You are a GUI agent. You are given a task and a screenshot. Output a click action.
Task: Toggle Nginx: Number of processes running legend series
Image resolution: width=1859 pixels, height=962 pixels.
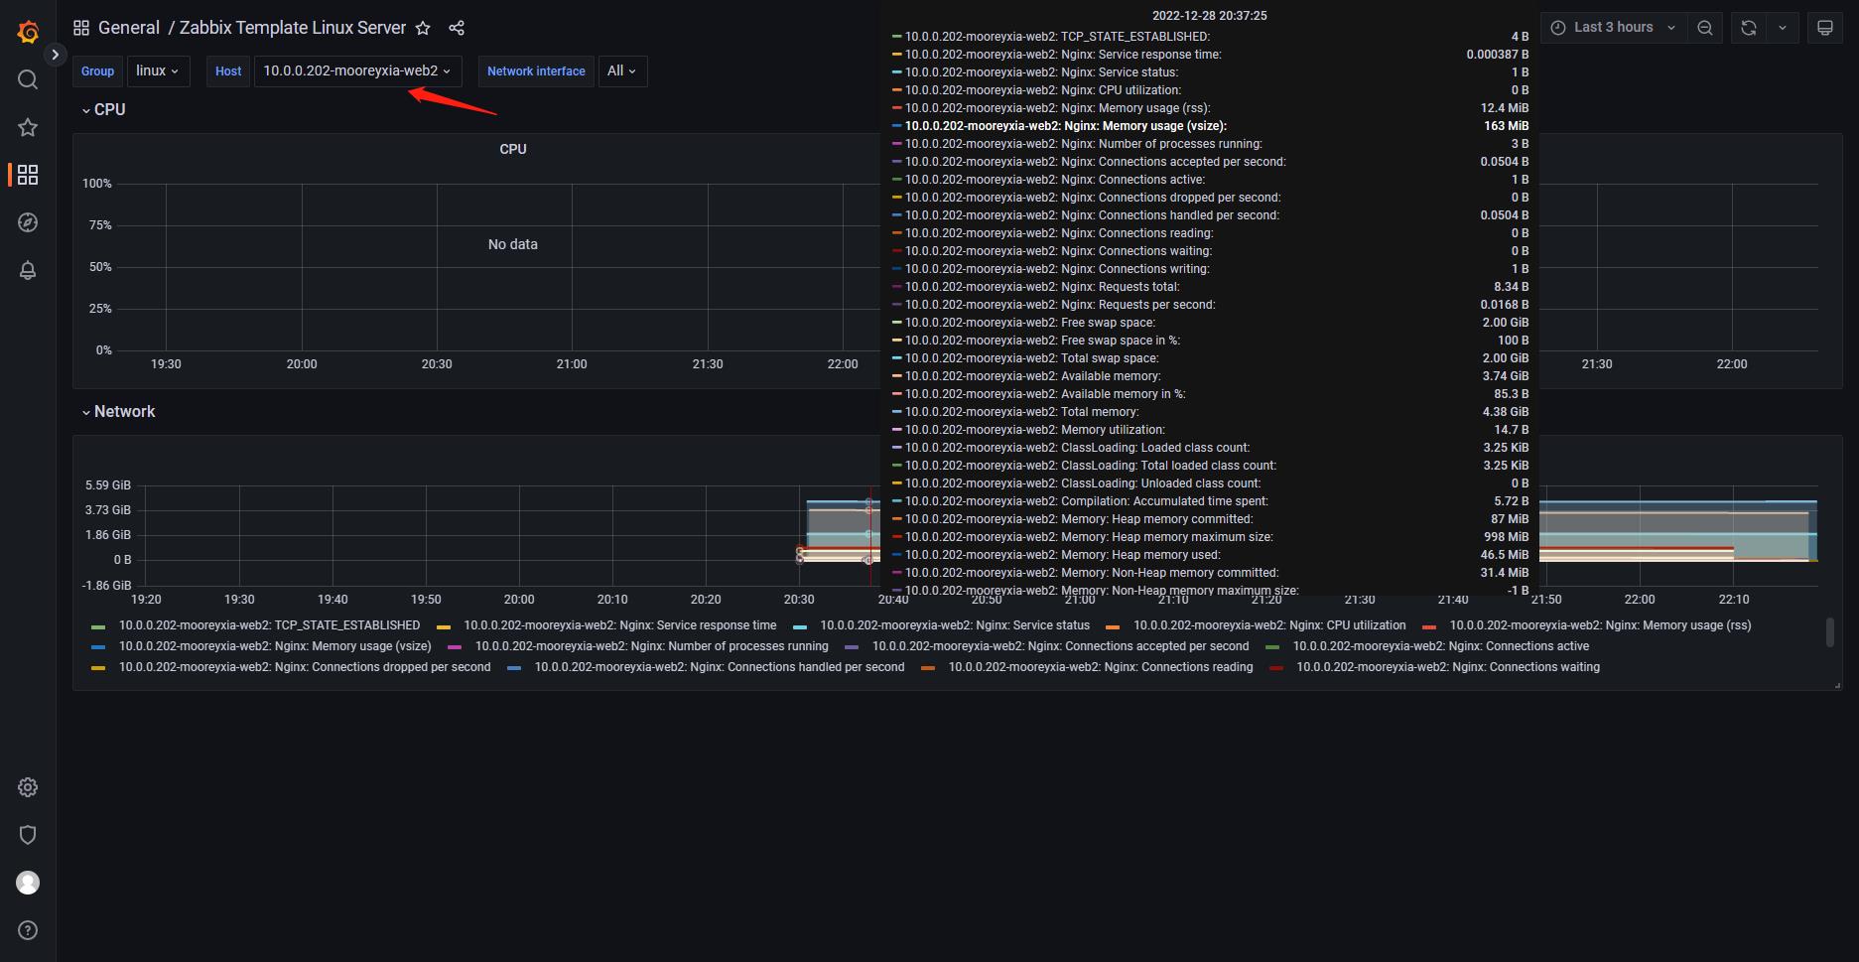pyautogui.click(x=651, y=646)
